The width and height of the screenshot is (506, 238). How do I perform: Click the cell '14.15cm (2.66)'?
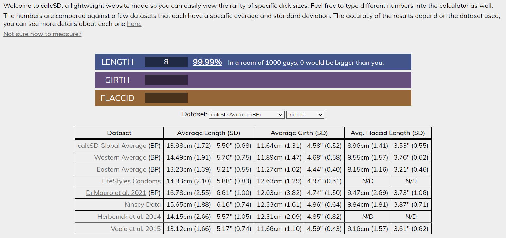pyautogui.click(x=189, y=217)
